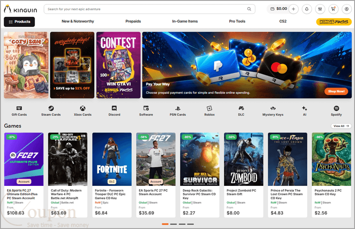Screen dimensions: 355x229
Task: Click the $8.00 Project Zomboid price
Action: click(233, 213)
